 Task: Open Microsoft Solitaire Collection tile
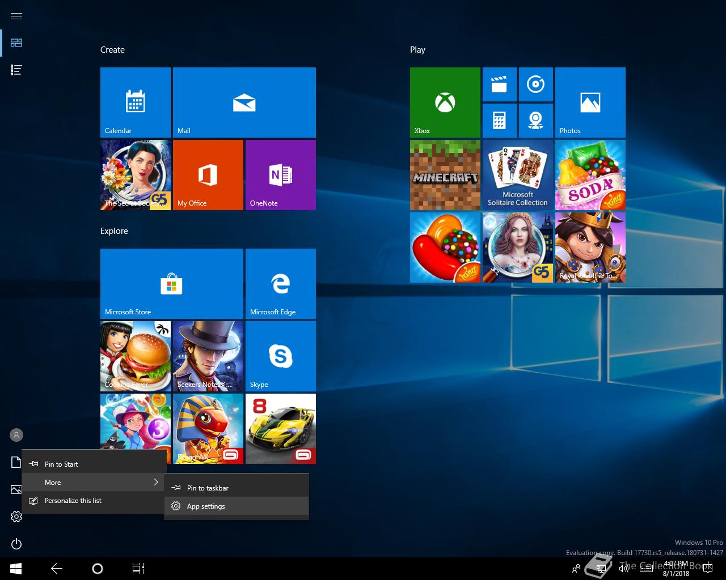coord(518,175)
